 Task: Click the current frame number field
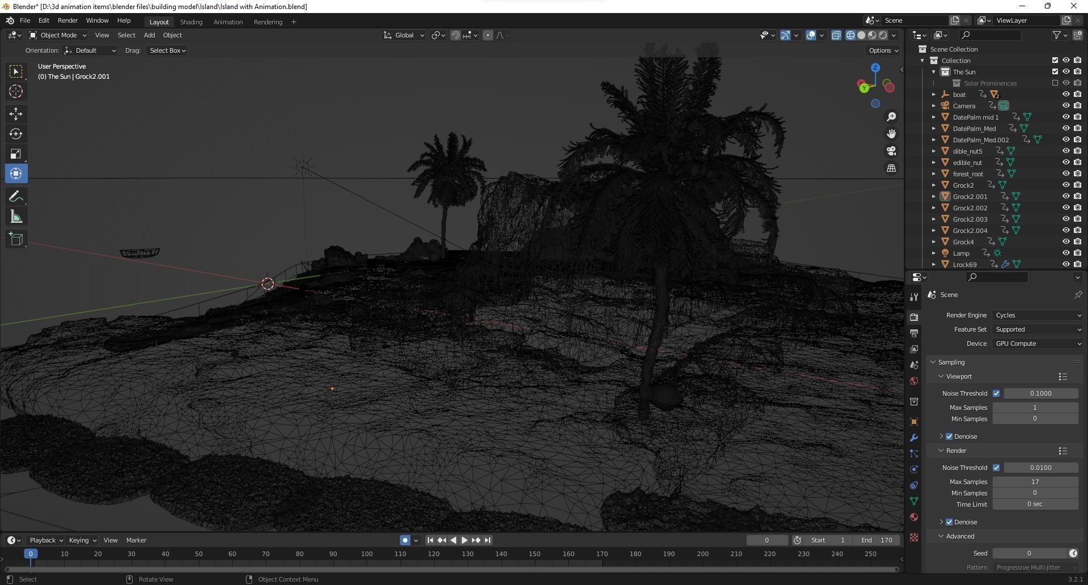[767, 541]
